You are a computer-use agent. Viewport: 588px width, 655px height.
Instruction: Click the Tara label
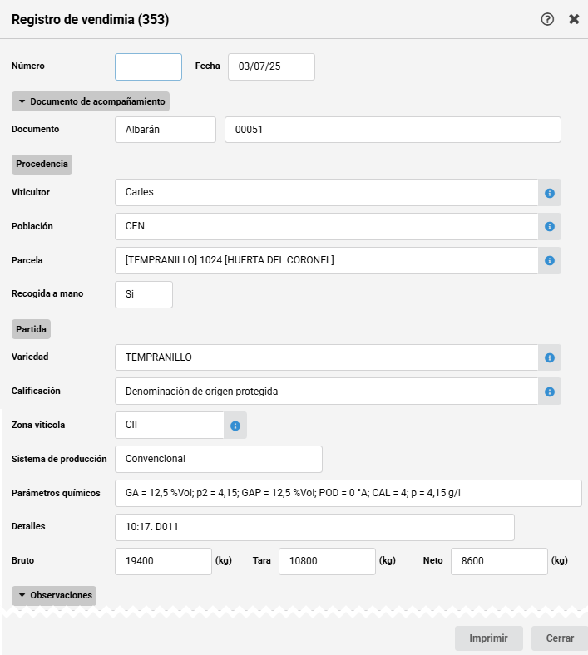pyautogui.click(x=262, y=560)
